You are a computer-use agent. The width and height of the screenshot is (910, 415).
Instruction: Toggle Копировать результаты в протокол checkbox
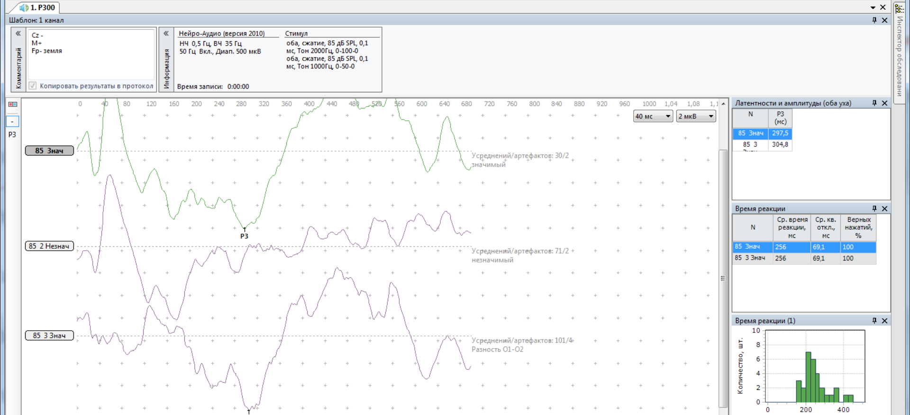coord(33,86)
